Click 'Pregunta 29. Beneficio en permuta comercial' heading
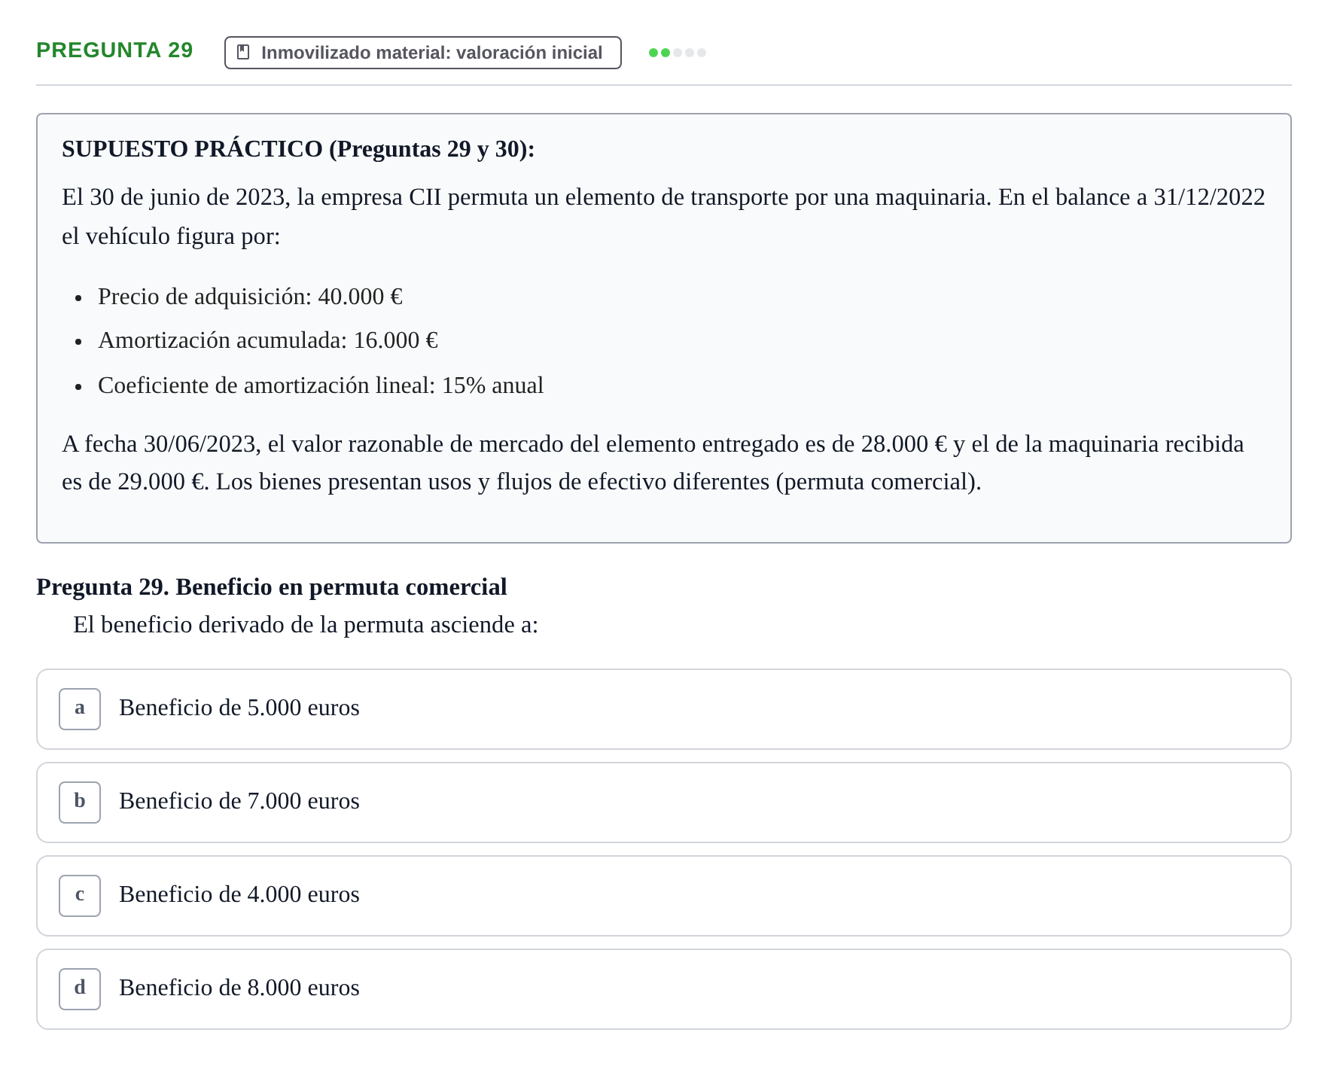Screen dimensions: 1328x1066 (272, 587)
